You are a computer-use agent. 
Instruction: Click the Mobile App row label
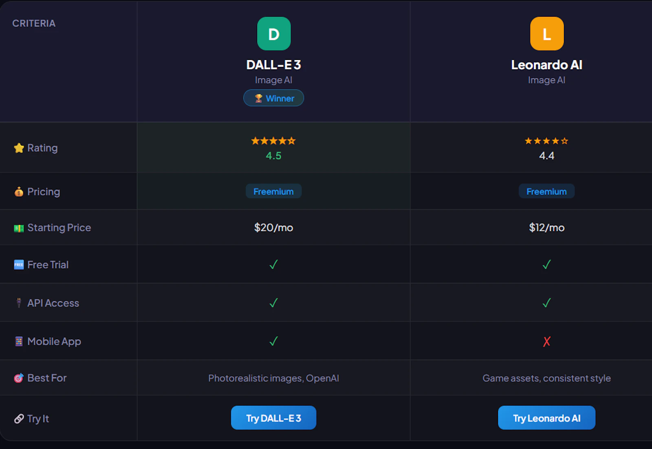point(54,341)
